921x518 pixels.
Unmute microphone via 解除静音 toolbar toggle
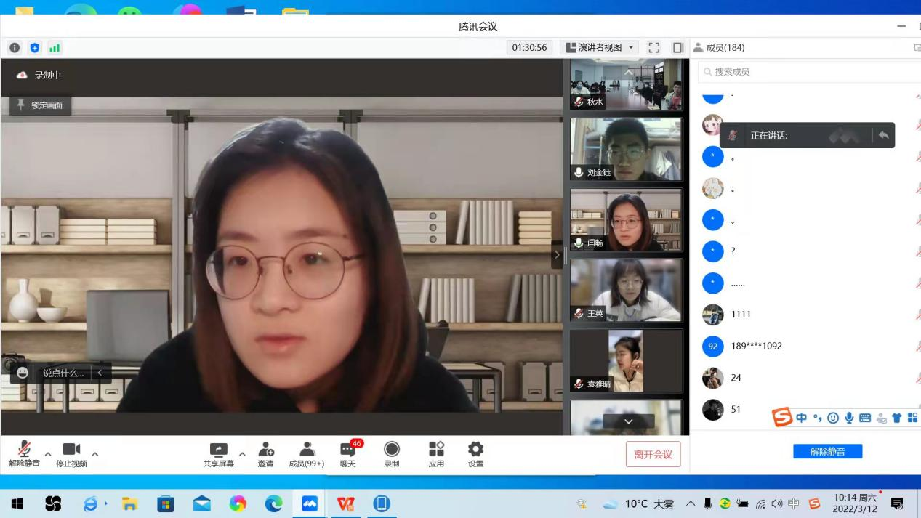(24, 450)
